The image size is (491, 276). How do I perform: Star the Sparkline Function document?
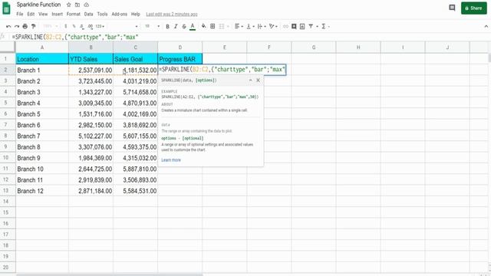[x=68, y=5]
